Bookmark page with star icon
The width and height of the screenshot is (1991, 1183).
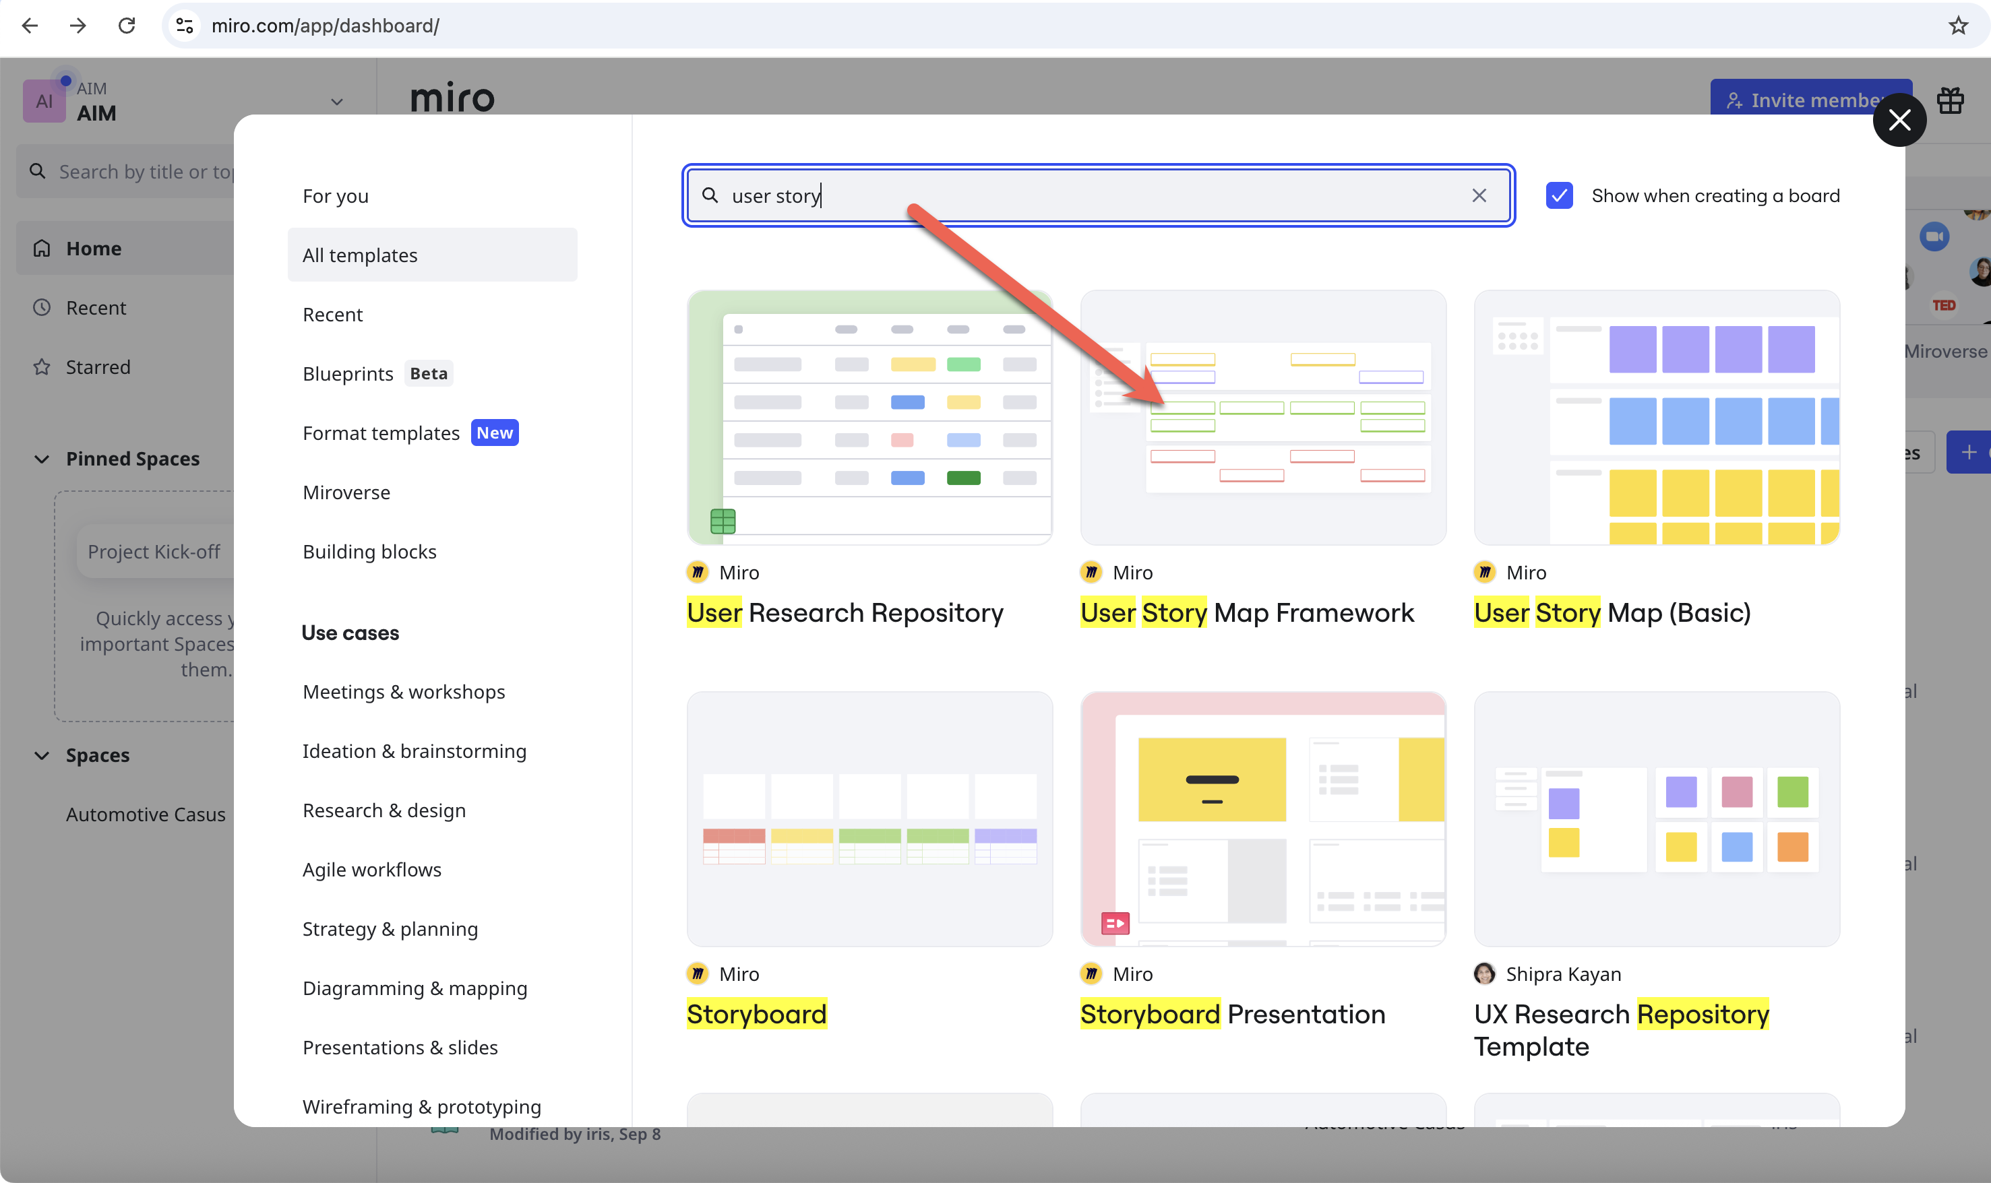[x=1957, y=26]
